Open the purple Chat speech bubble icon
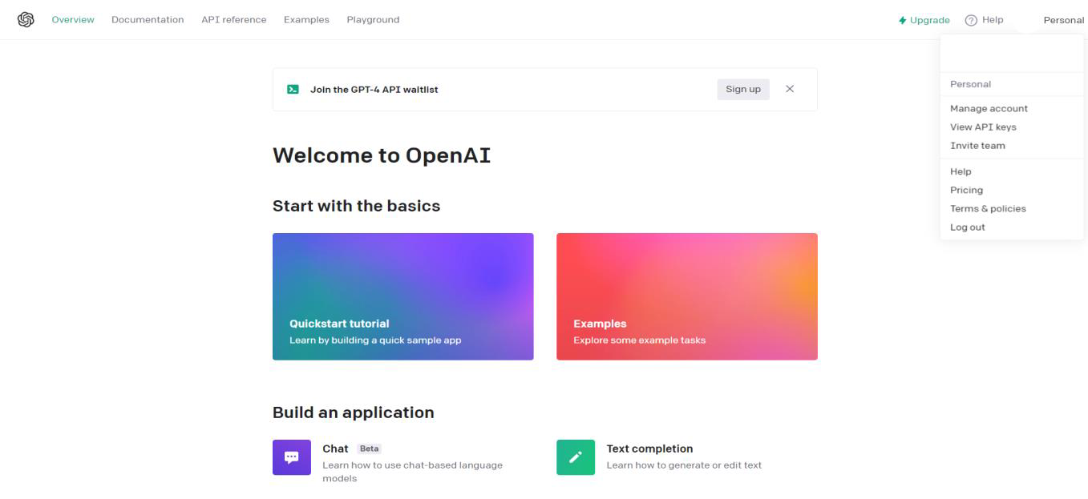The image size is (1088, 499). click(x=292, y=457)
